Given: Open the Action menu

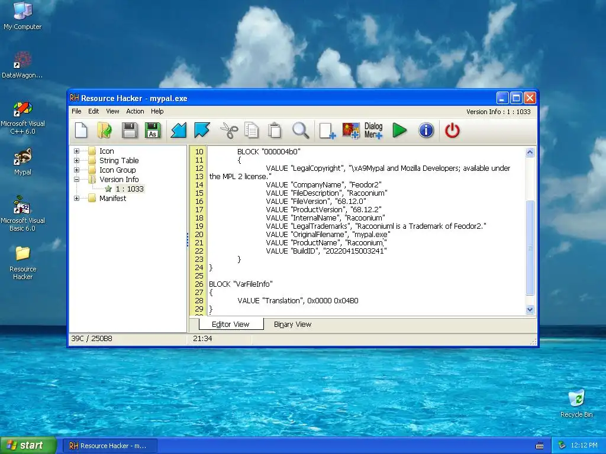Looking at the screenshot, I should point(136,111).
